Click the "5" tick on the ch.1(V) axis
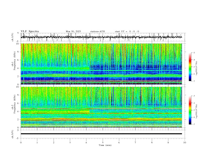The image size is (208, 160). click(x=18, y=33)
